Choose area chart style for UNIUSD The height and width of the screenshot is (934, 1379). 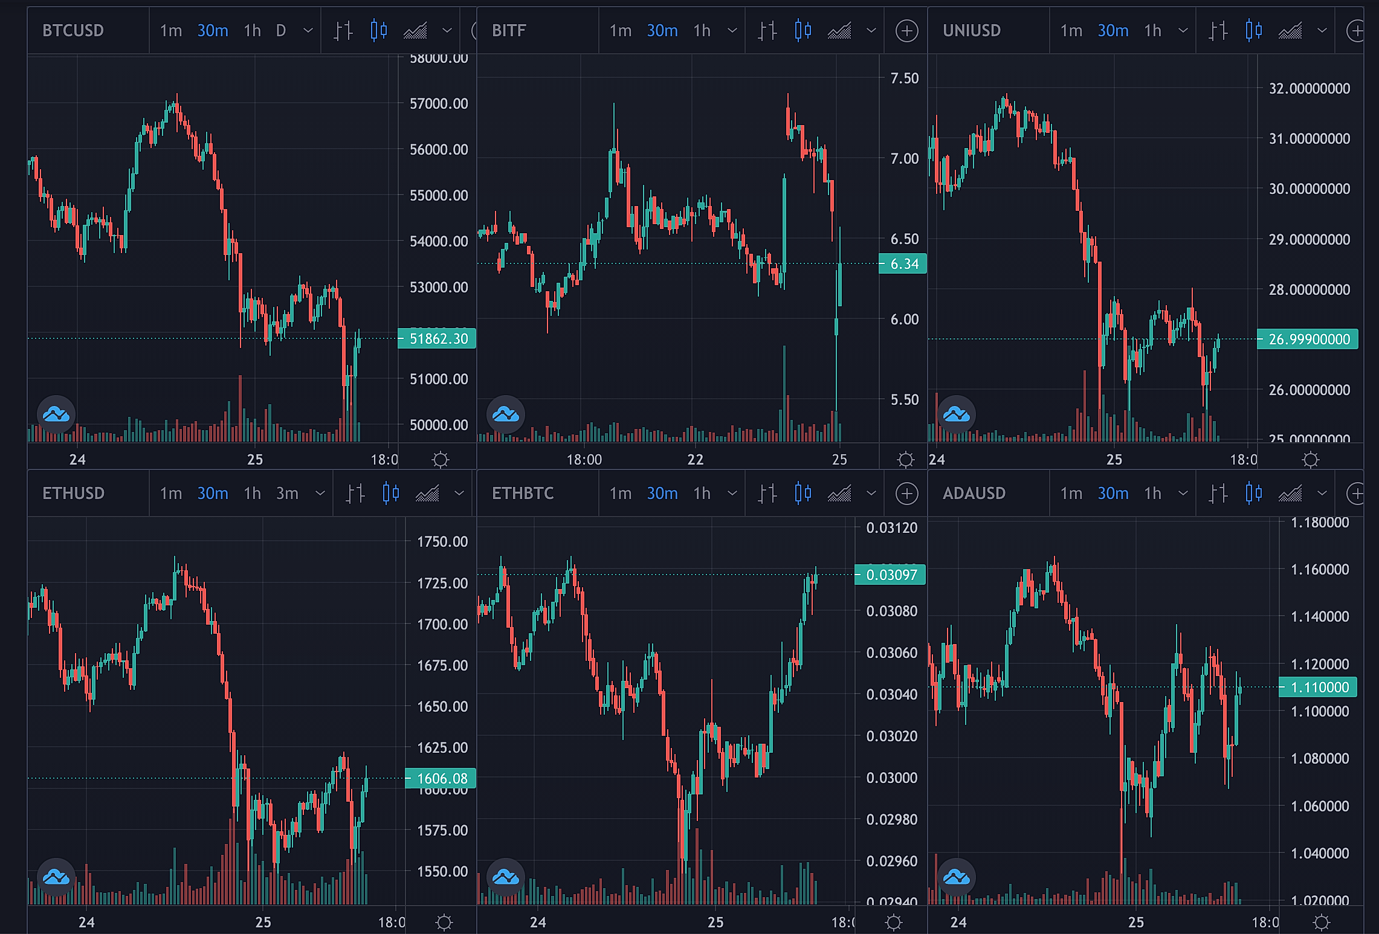pyautogui.click(x=1290, y=30)
